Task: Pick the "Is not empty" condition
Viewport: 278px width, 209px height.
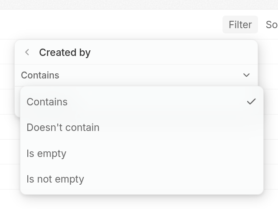Action: (x=55, y=179)
